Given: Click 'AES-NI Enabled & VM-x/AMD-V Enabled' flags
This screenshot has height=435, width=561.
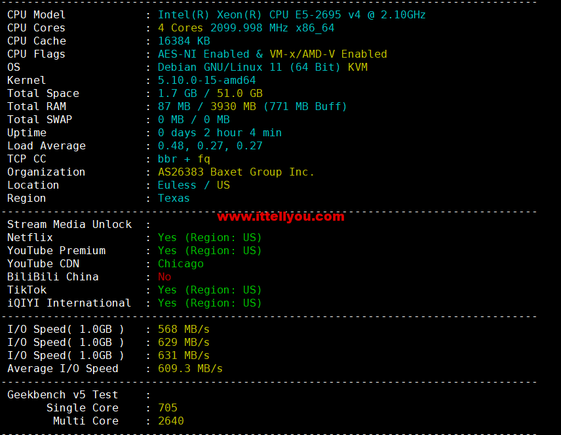Looking at the screenshot, I should coord(272,54).
